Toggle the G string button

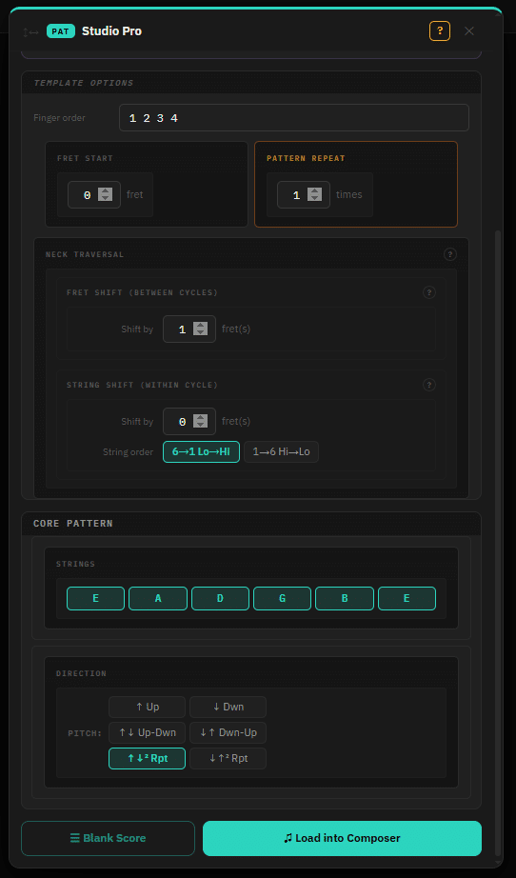[x=282, y=598]
